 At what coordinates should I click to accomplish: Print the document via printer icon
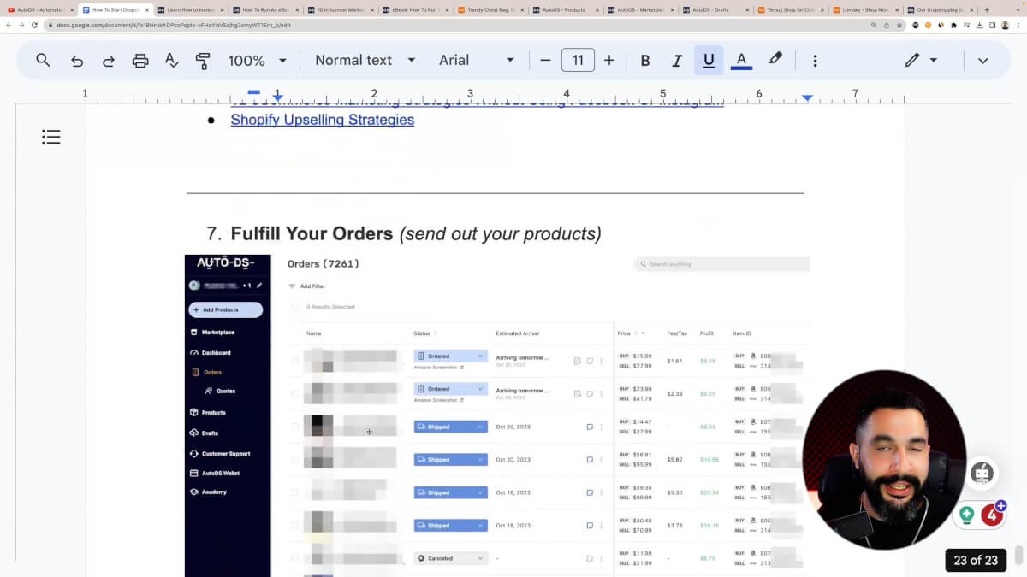pos(140,61)
